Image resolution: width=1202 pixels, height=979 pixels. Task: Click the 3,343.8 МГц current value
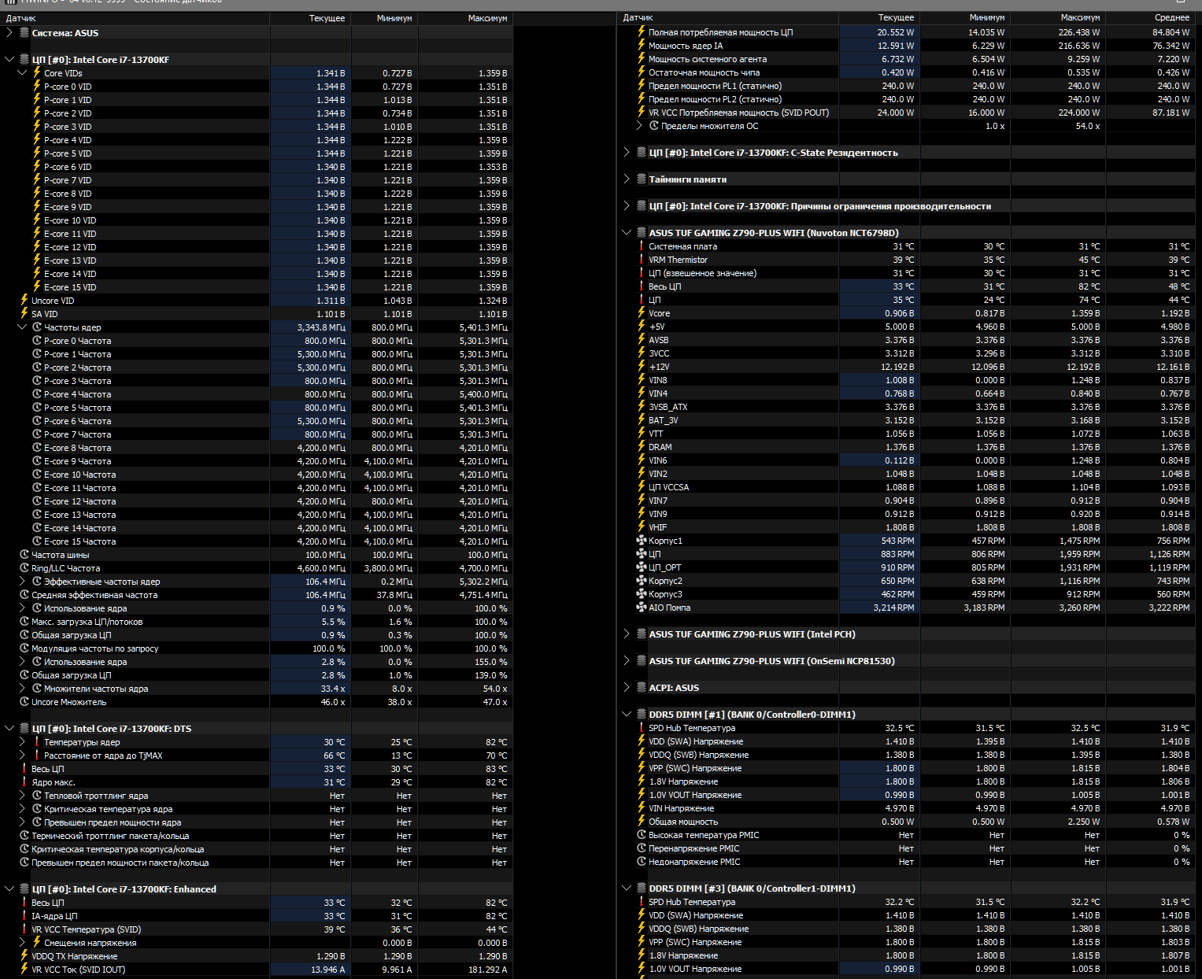(x=321, y=327)
